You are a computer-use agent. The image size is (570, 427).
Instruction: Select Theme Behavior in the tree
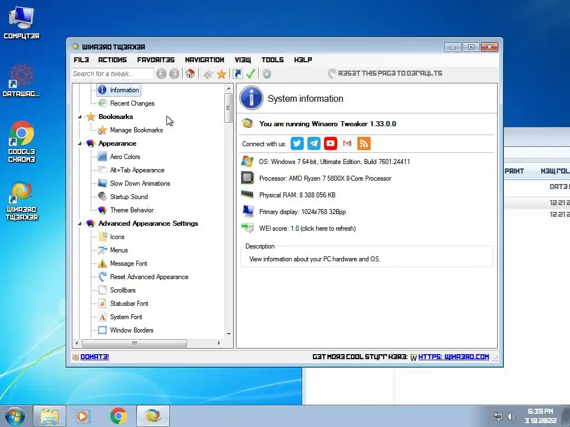coord(131,210)
